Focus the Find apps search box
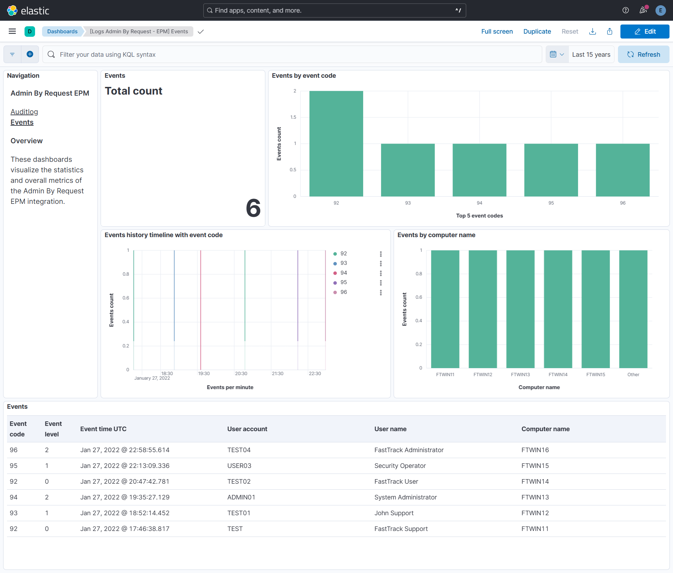Viewport: 673px width, 573px height. pos(335,11)
